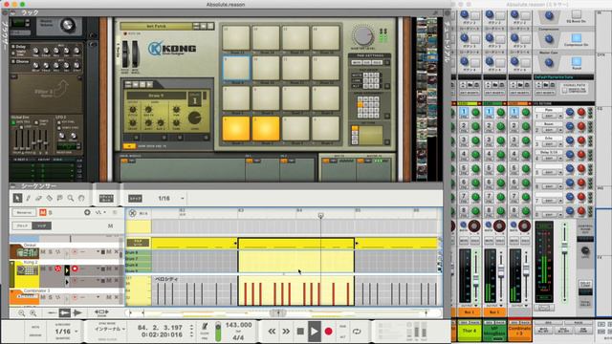Toggle send 1 on Thor 4 channel
612x344 pixels.
click(464, 112)
